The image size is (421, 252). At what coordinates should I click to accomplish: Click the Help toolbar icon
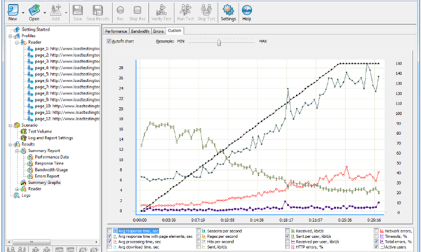tap(247, 10)
